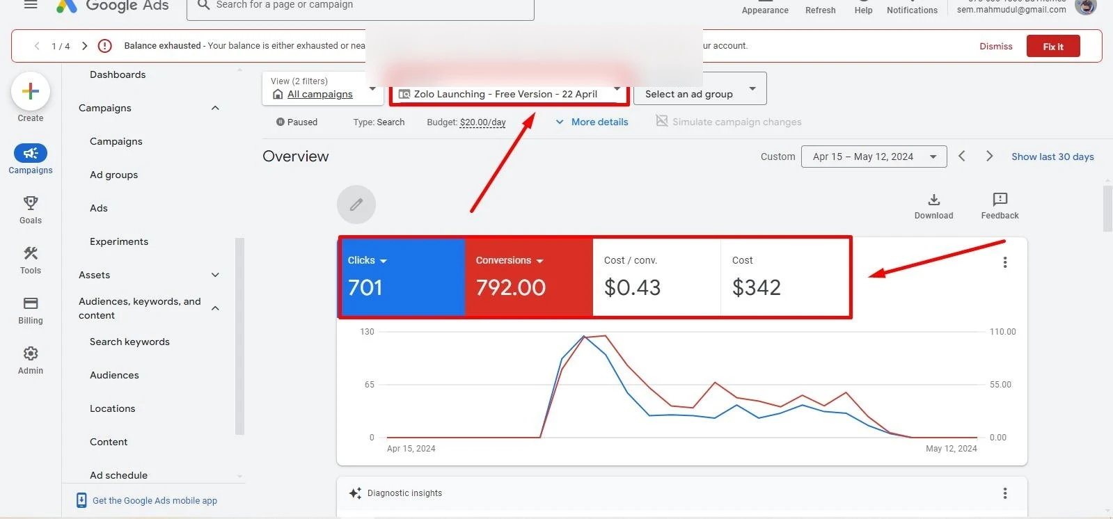
Task: Open the Select an ad group dropdown
Action: coord(700,89)
